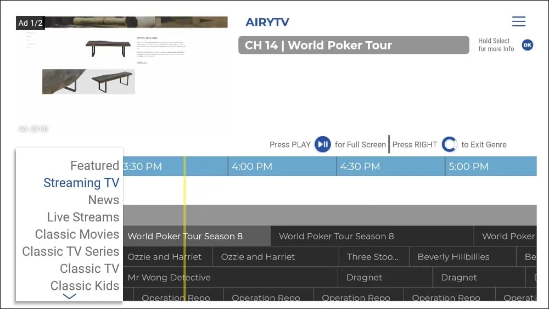The height and width of the screenshot is (309, 549).
Task: Select the Classic TV genre
Action: click(x=89, y=268)
